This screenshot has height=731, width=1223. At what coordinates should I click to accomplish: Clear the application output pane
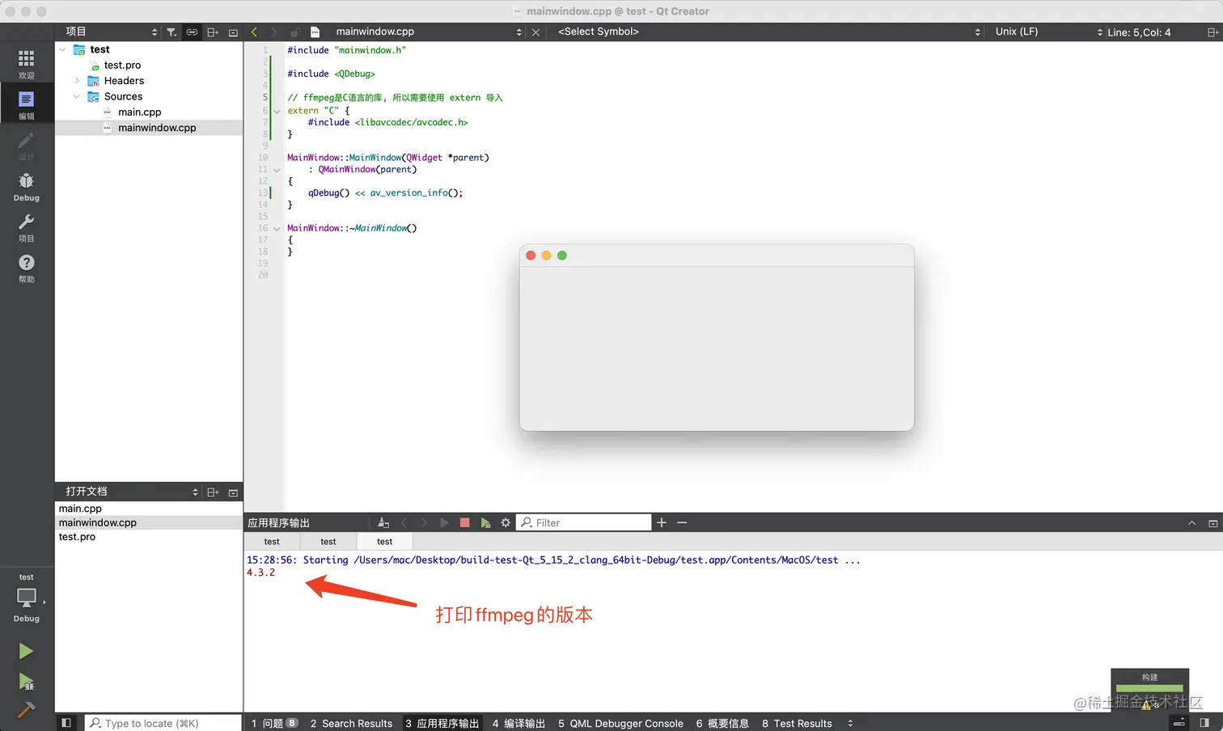383,523
